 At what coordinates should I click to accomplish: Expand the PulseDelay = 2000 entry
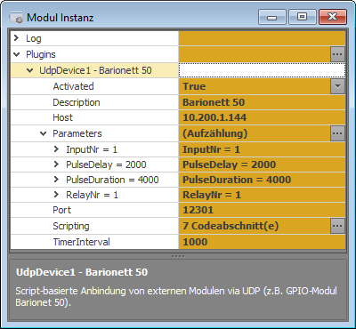coord(56,164)
